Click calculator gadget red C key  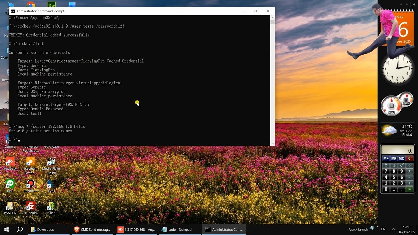click(x=409, y=158)
